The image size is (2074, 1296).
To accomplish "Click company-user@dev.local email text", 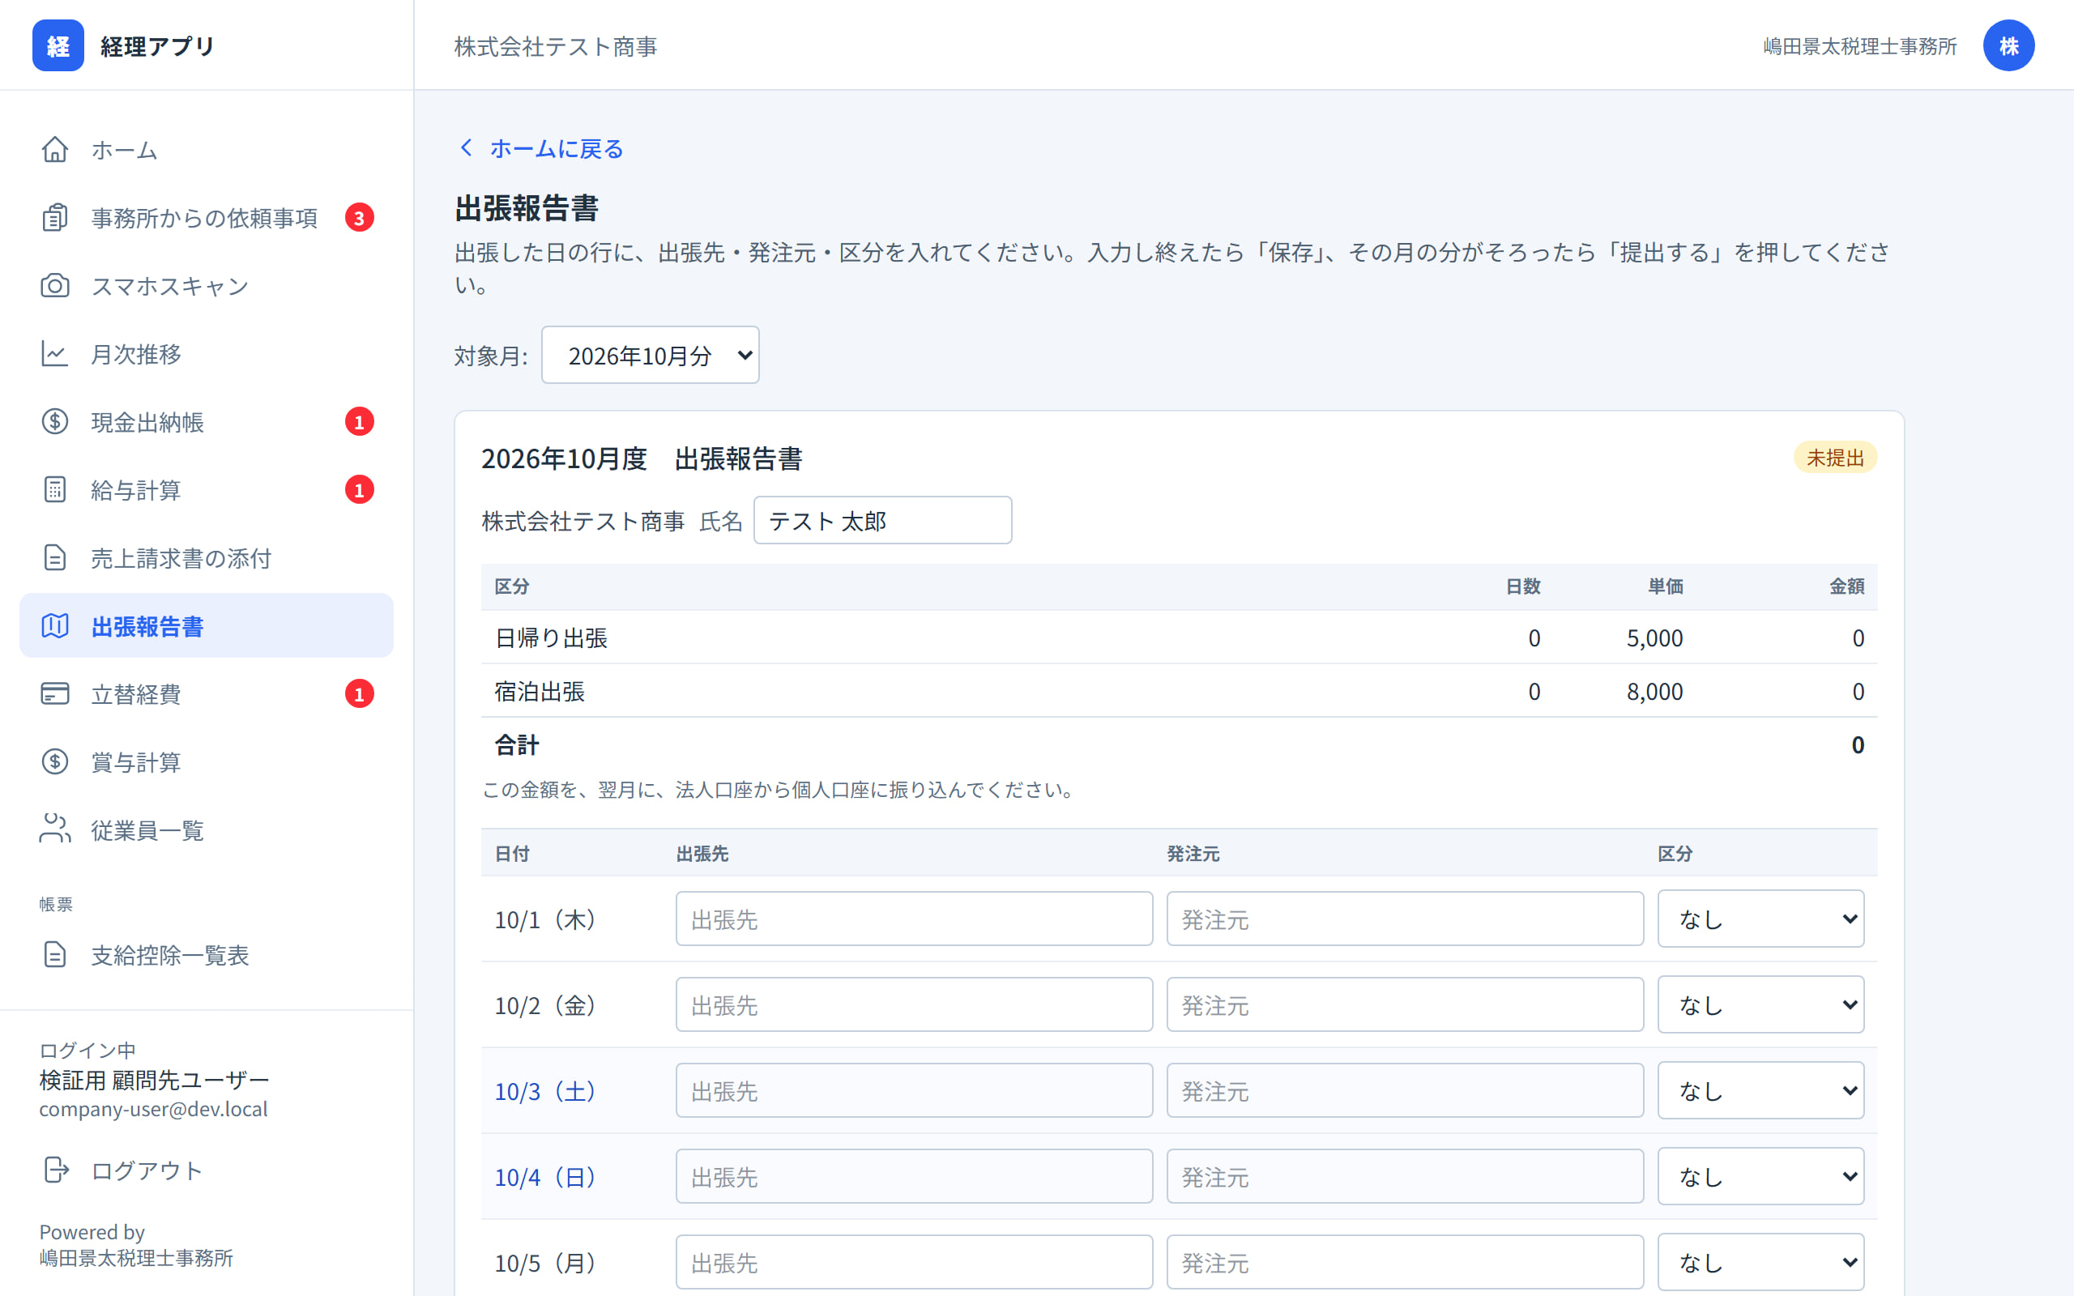I will point(153,1109).
